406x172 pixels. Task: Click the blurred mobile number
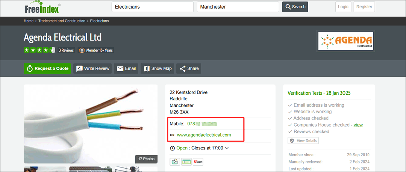pyautogui.click(x=202, y=124)
